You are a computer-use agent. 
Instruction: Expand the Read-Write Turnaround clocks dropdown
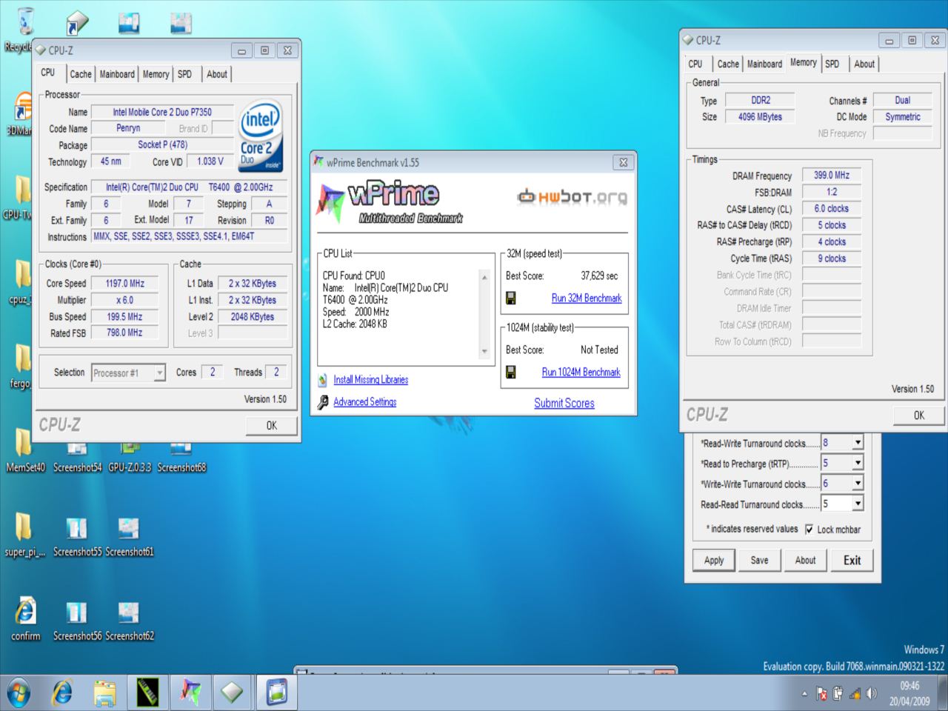[858, 443]
